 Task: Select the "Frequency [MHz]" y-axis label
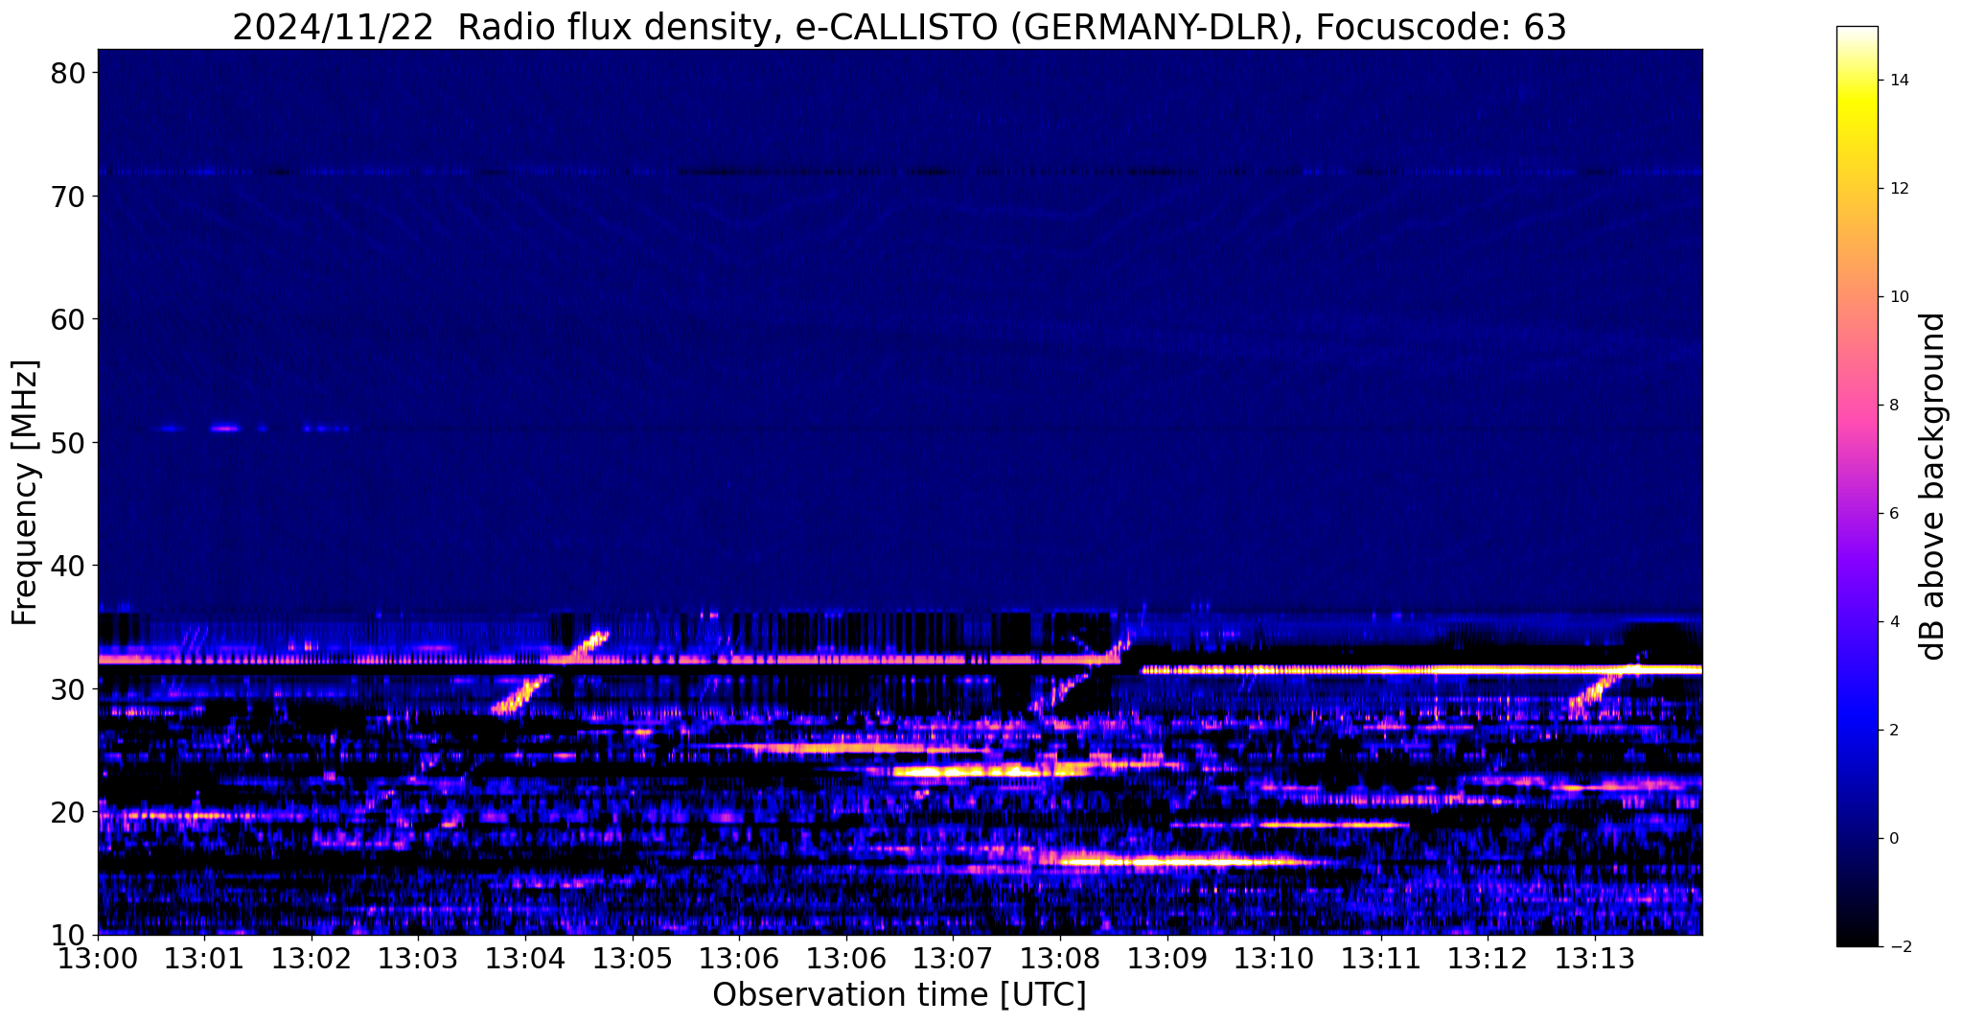[25, 493]
